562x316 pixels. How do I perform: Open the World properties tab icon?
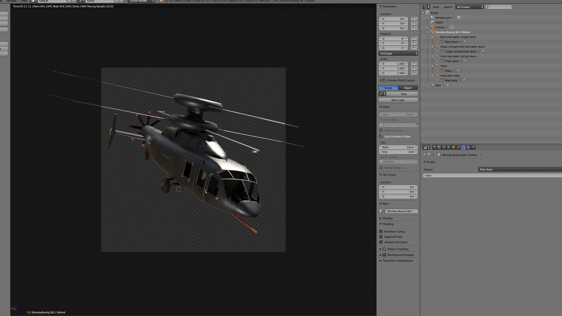click(449, 147)
